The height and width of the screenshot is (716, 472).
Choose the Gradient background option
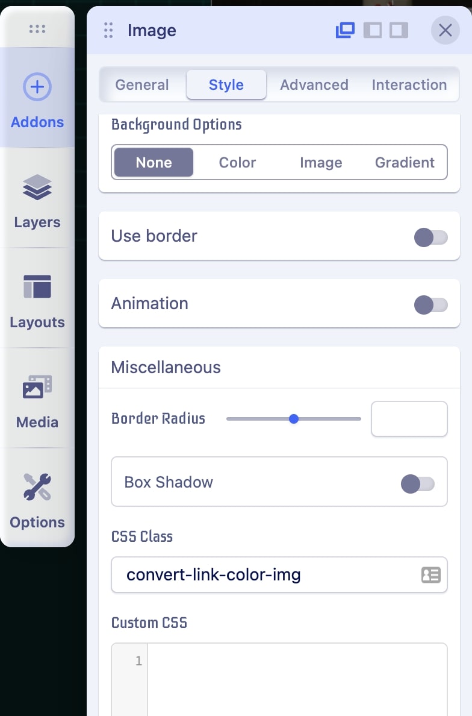pyautogui.click(x=405, y=163)
